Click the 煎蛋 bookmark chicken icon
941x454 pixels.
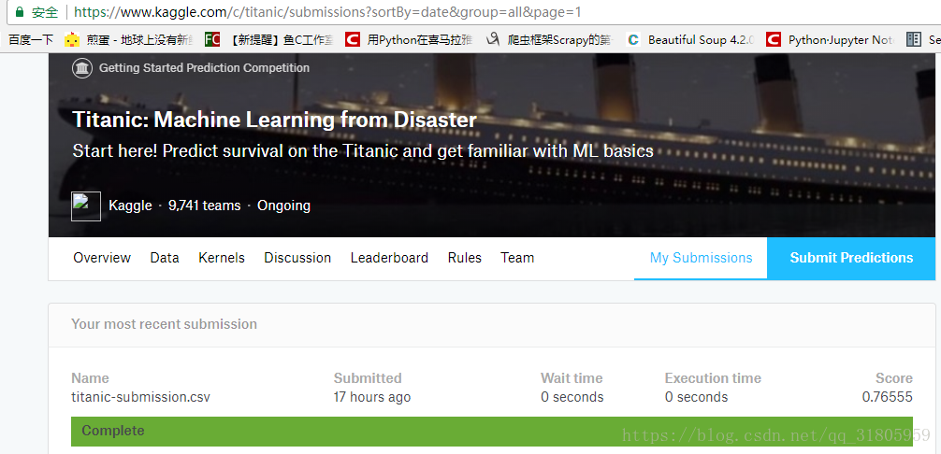pos(72,40)
